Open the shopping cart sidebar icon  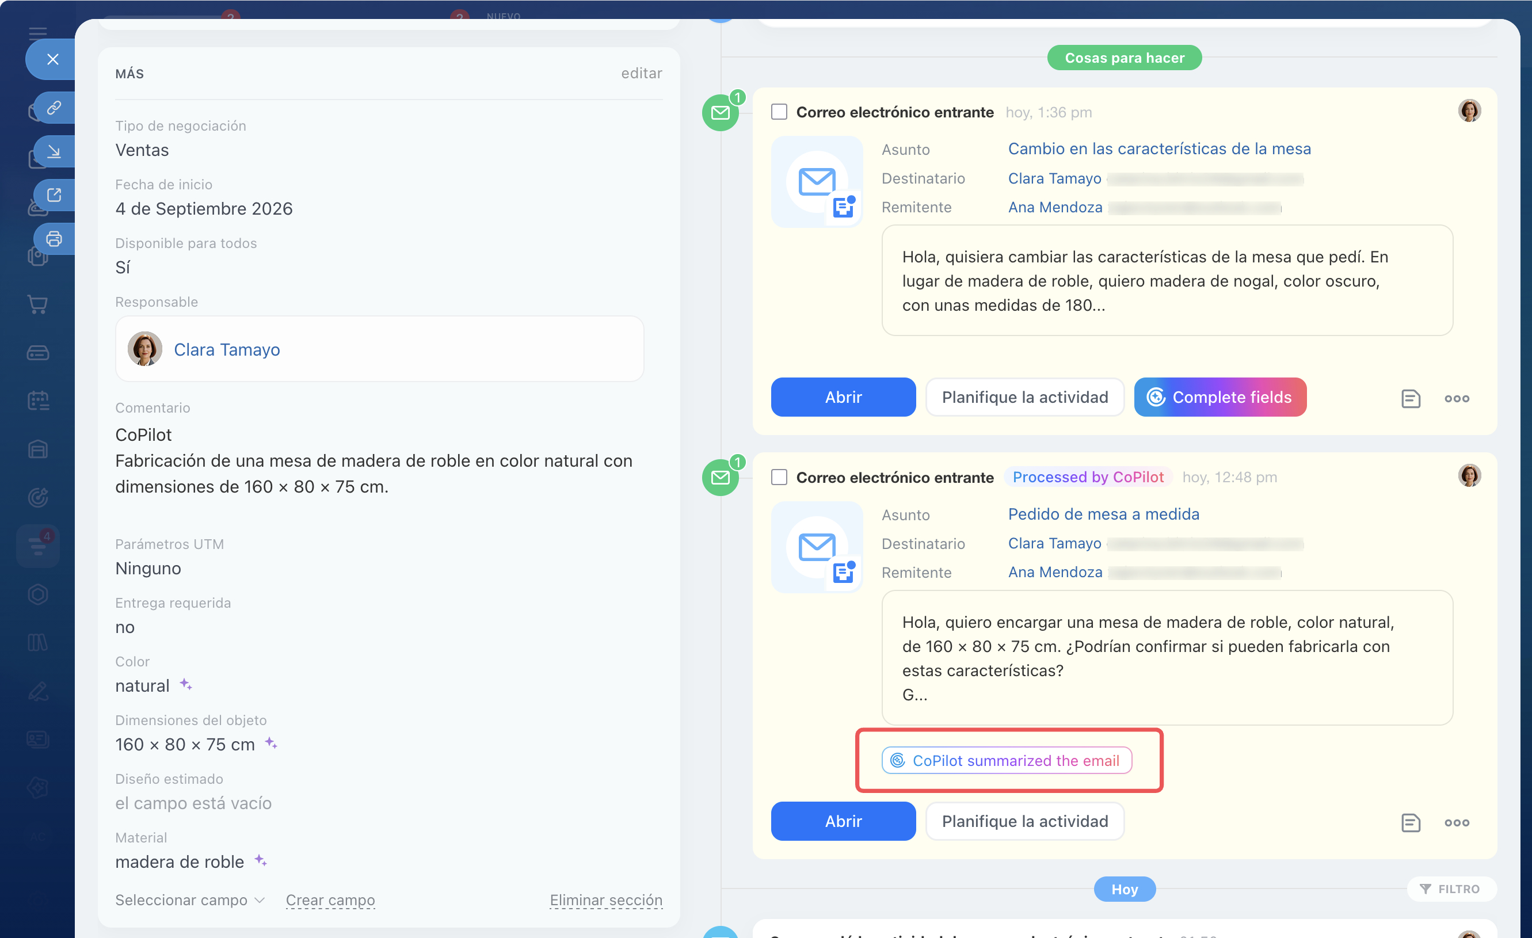click(38, 304)
